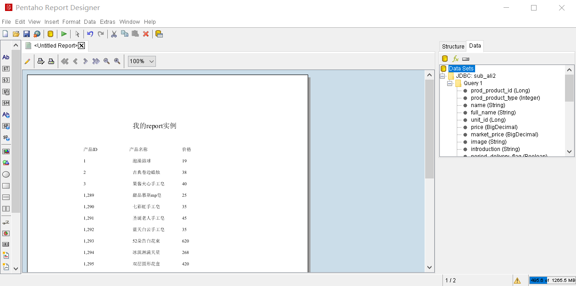This screenshot has width=576, height=286.
Task: Switch to design mode with pencil icon
Action: pyautogui.click(x=28, y=61)
